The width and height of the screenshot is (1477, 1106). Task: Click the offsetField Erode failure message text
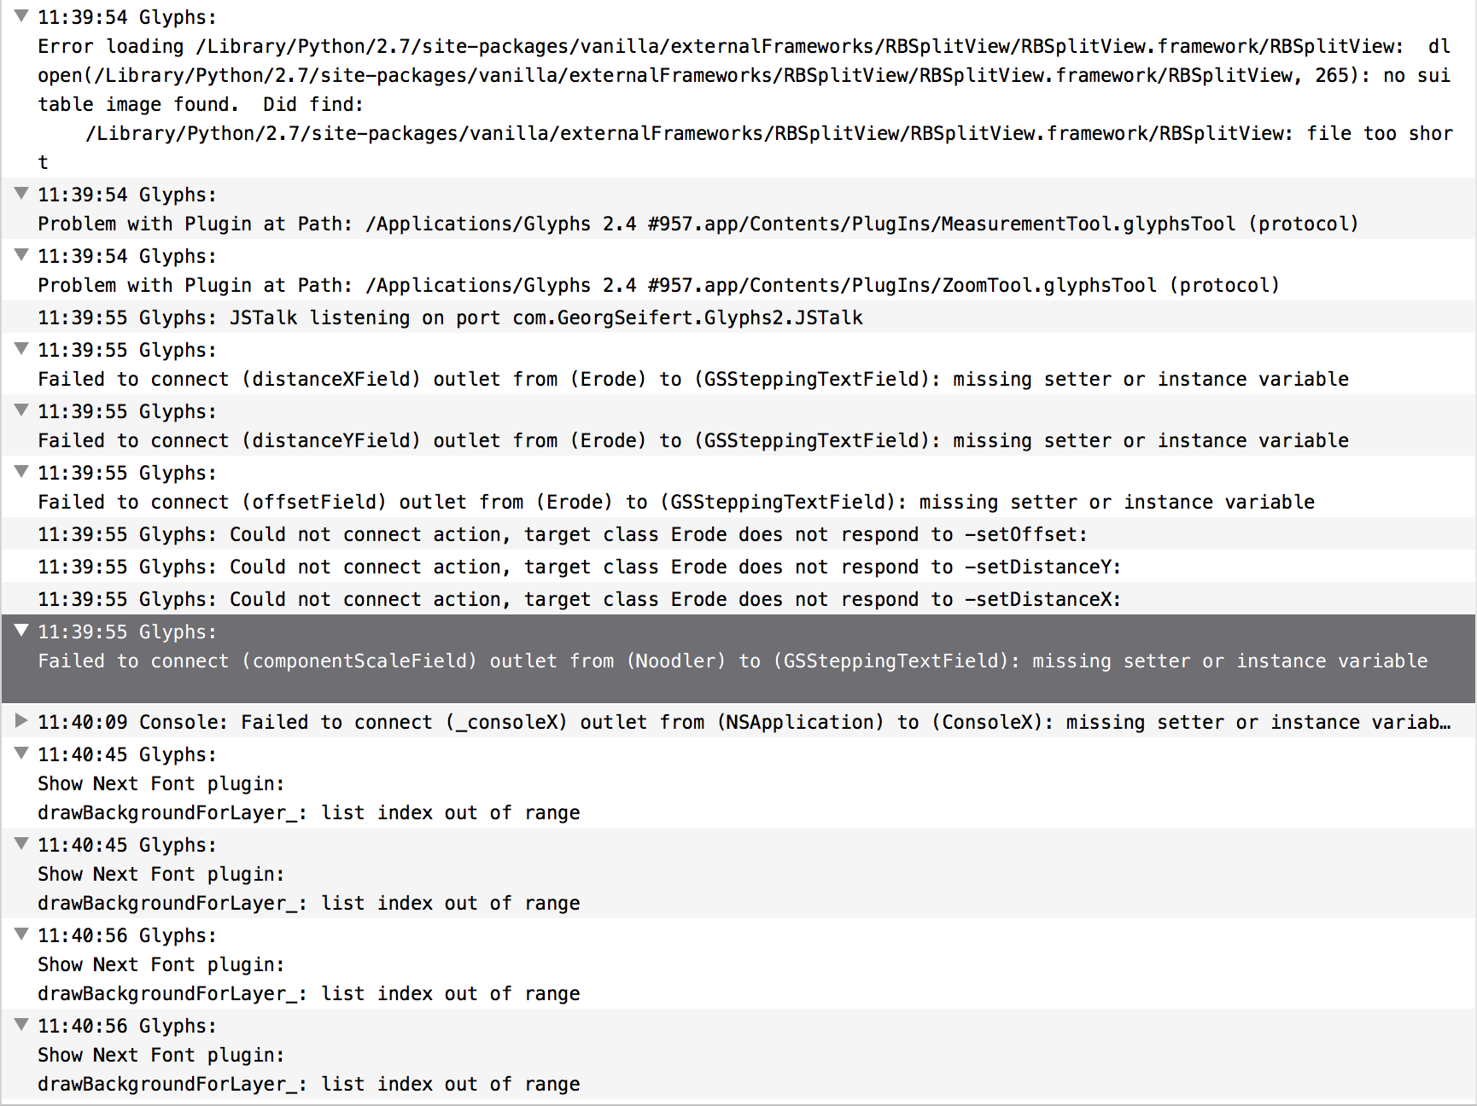(x=675, y=502)
